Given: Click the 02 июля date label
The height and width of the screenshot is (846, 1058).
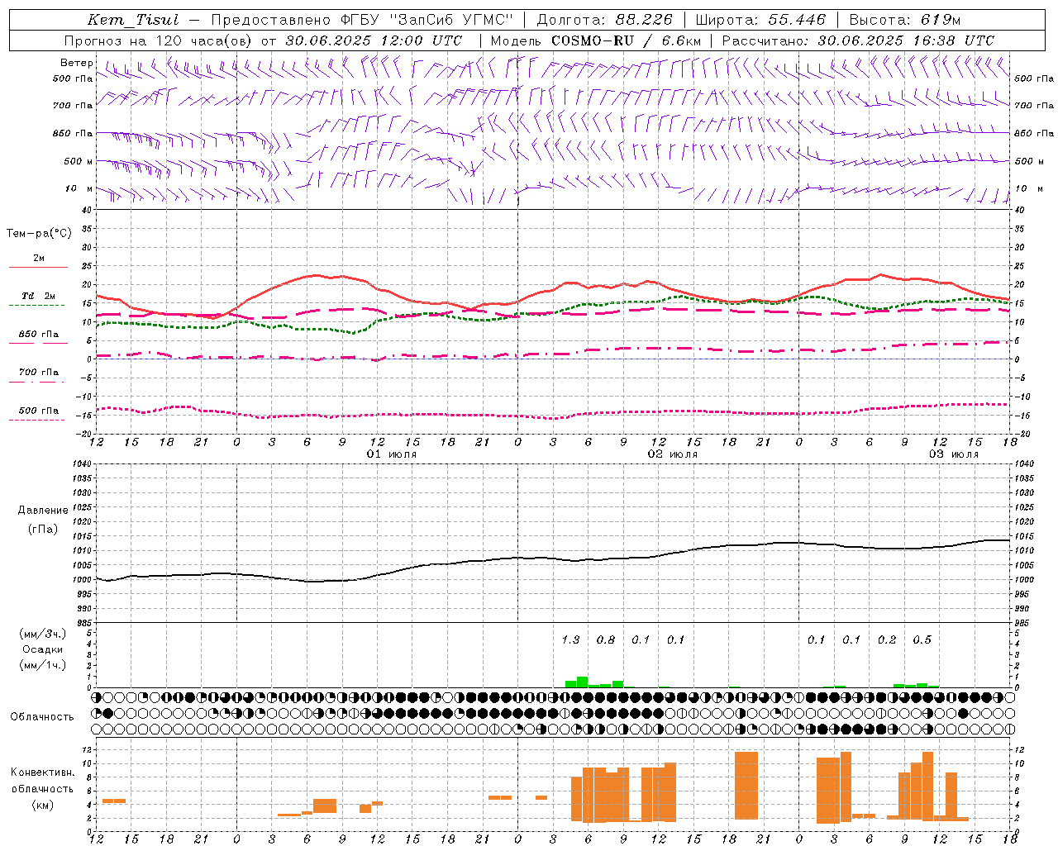Looking at the screenshot, I should click(673, 454).
